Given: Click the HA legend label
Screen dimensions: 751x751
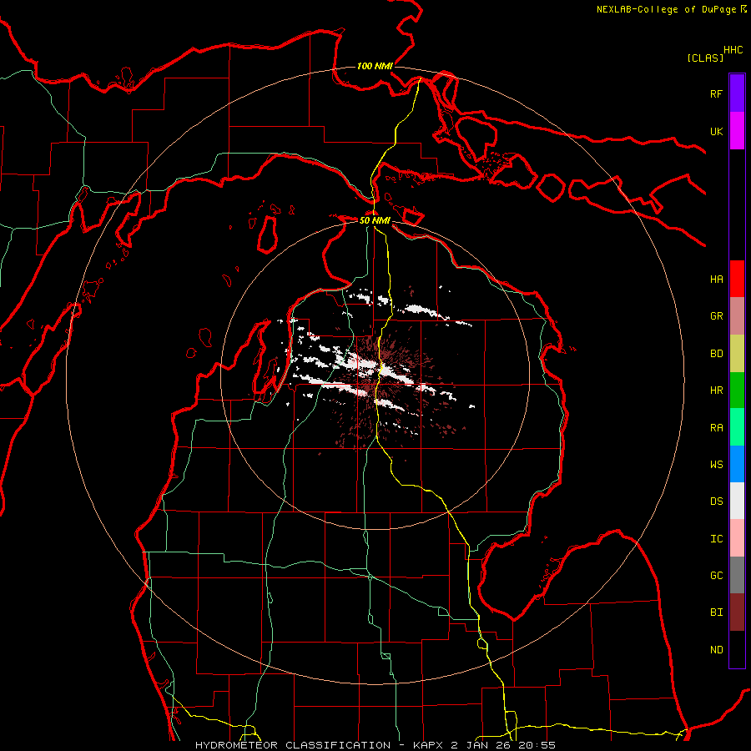Looking at the screenshot, I should pos(716,279).
